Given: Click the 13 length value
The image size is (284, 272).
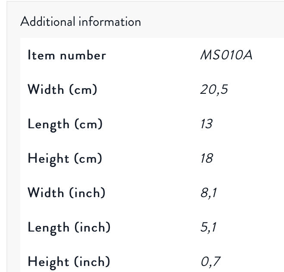Looking at the screenshot, I should (206, 124).
